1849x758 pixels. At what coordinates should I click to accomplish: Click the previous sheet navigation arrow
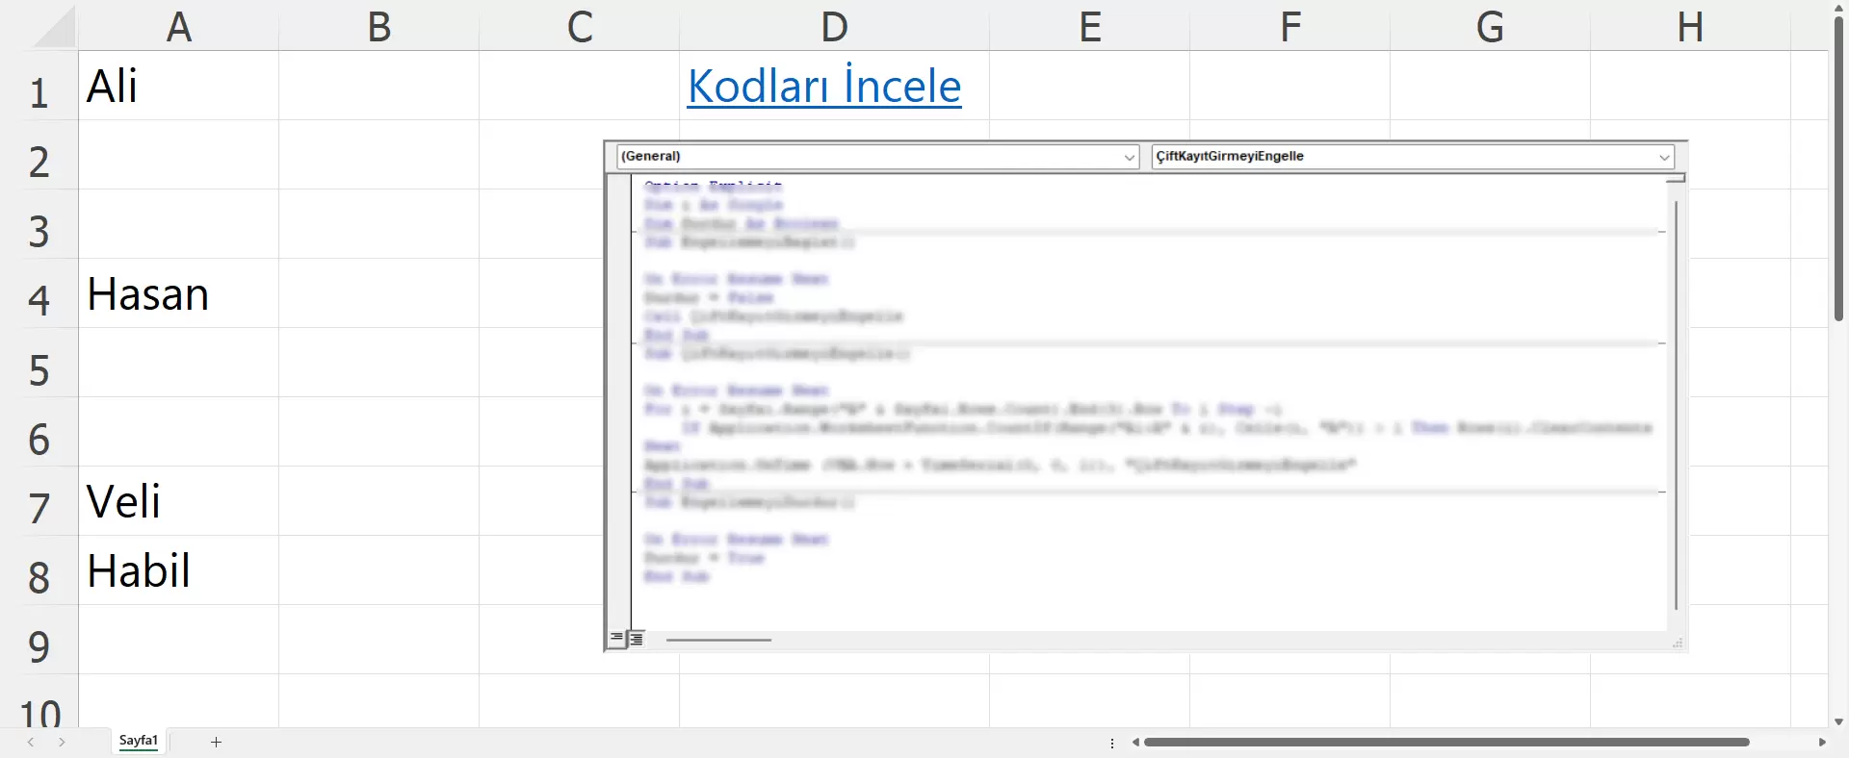point(31,742)
